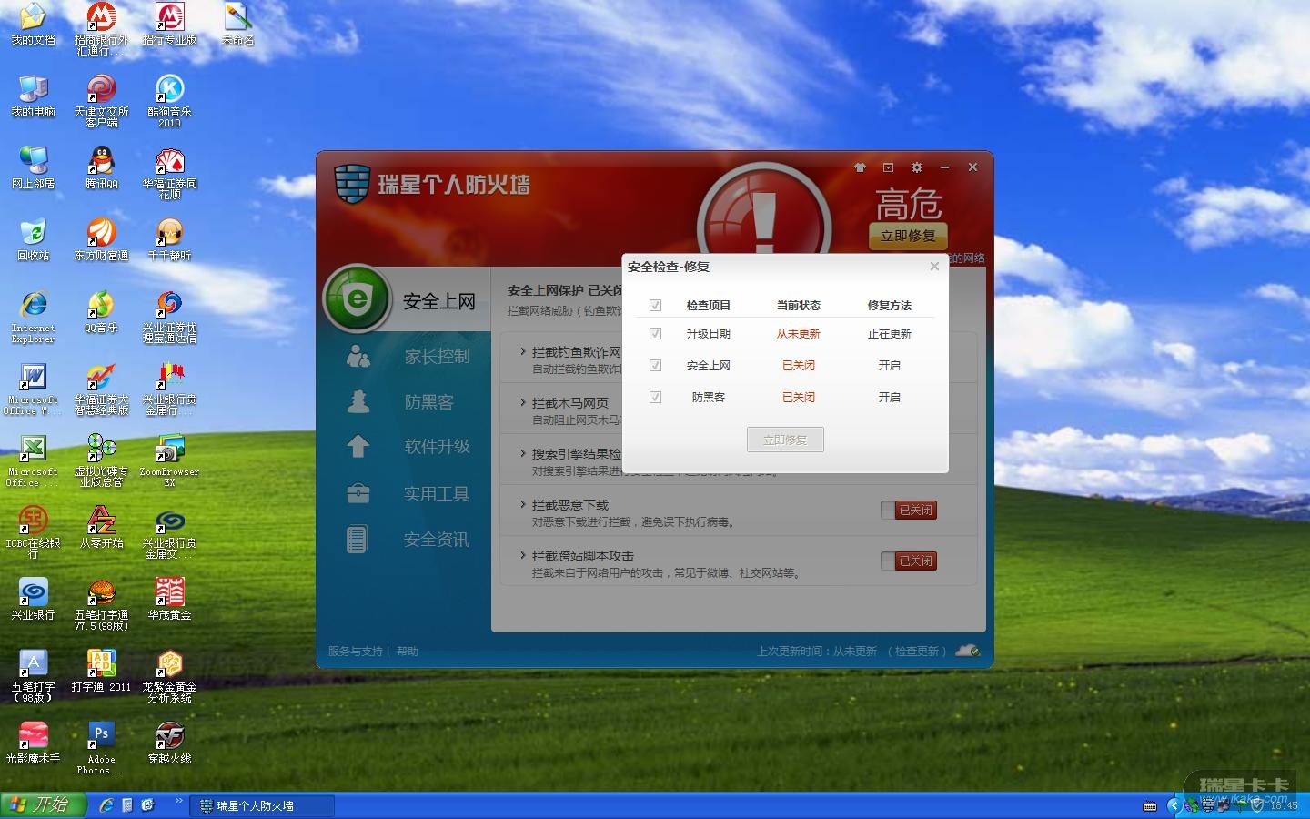Click the cloud status icon at bottom right

pyautogui.click(x=968, y=651)
